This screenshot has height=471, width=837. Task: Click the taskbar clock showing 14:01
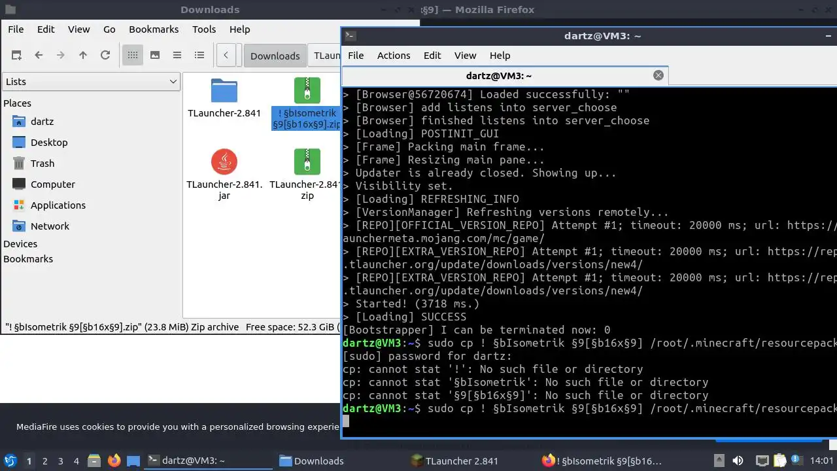[821, 461]
